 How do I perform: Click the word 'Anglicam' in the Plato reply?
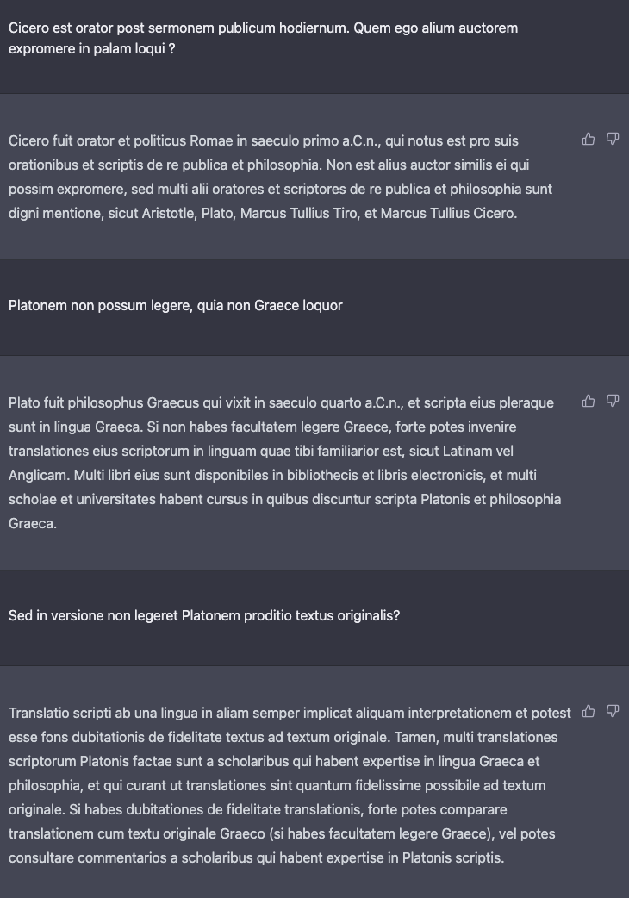click(38, 476)
